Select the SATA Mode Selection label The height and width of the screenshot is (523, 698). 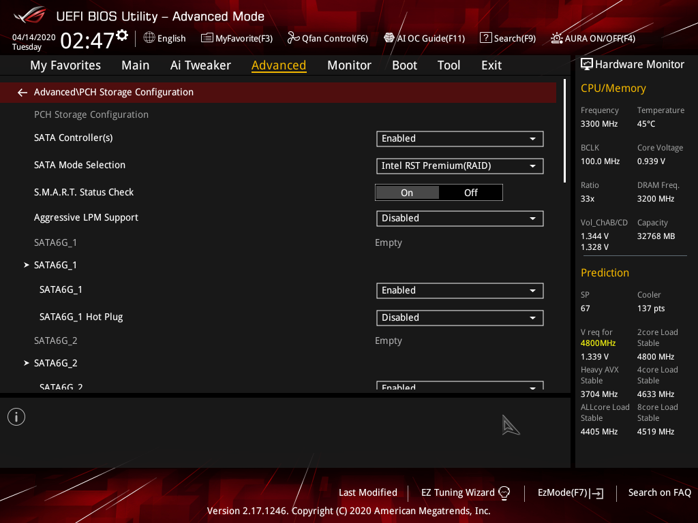pos(80,165)
